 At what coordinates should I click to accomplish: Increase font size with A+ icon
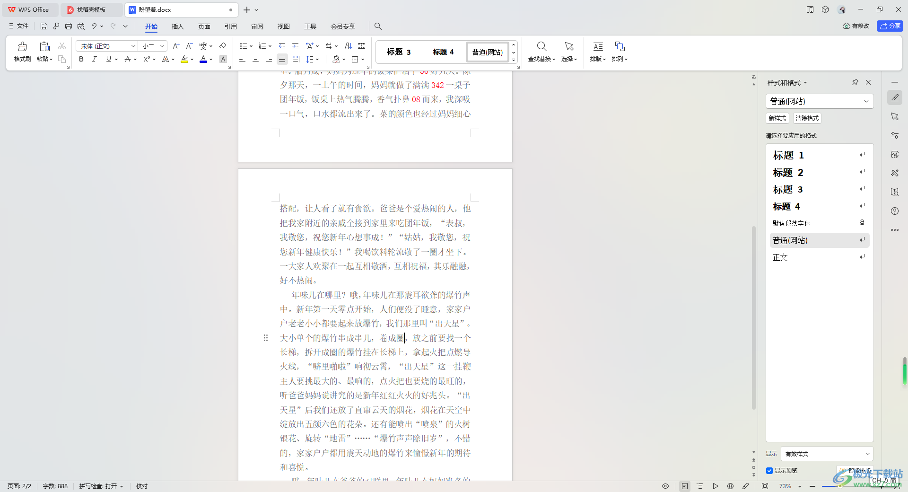(x=176, y=46)
